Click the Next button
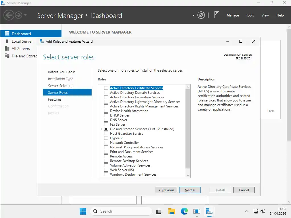This screenshot has width=291, height=218. click(x=190, y=190)
